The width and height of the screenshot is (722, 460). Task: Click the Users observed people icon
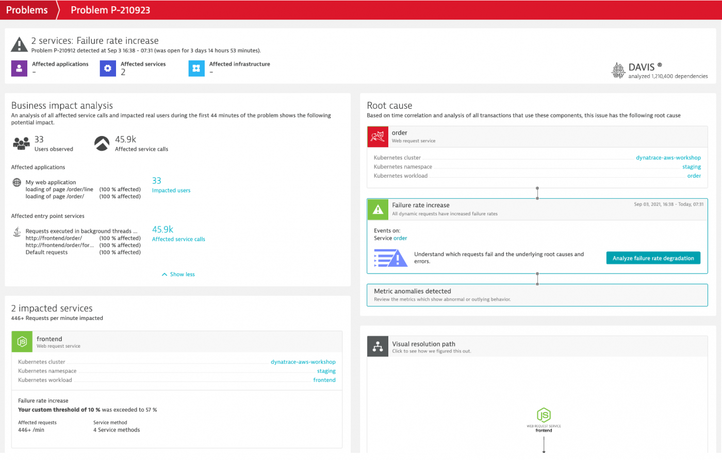point(22,142)
